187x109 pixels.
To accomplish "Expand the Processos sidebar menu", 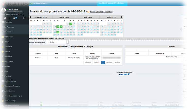I will point(8,22).
